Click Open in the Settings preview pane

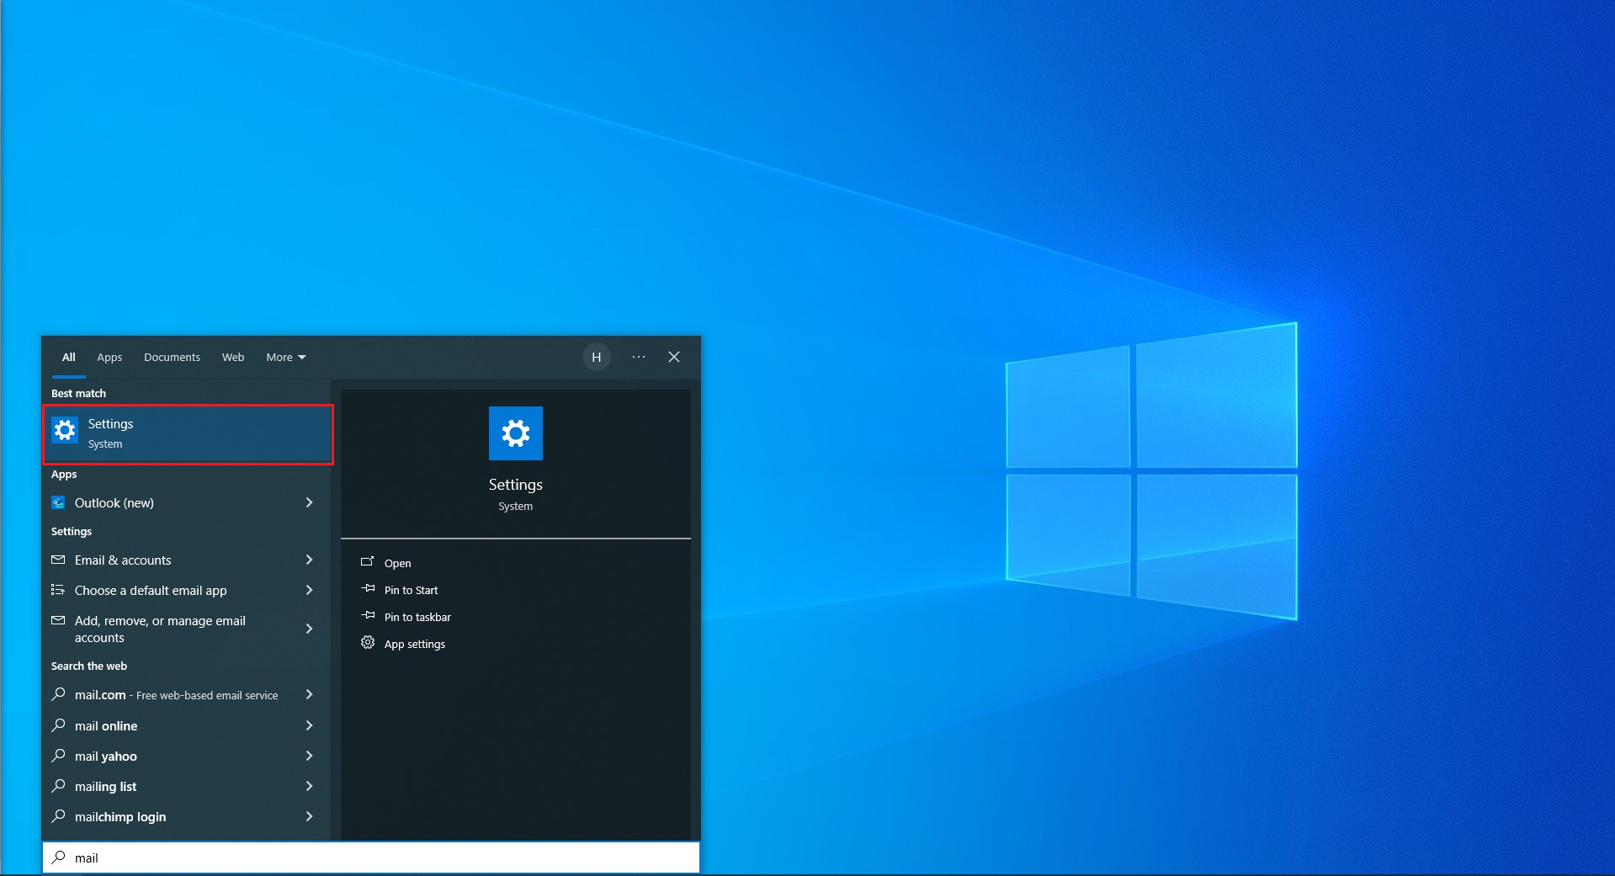[397, 563]
